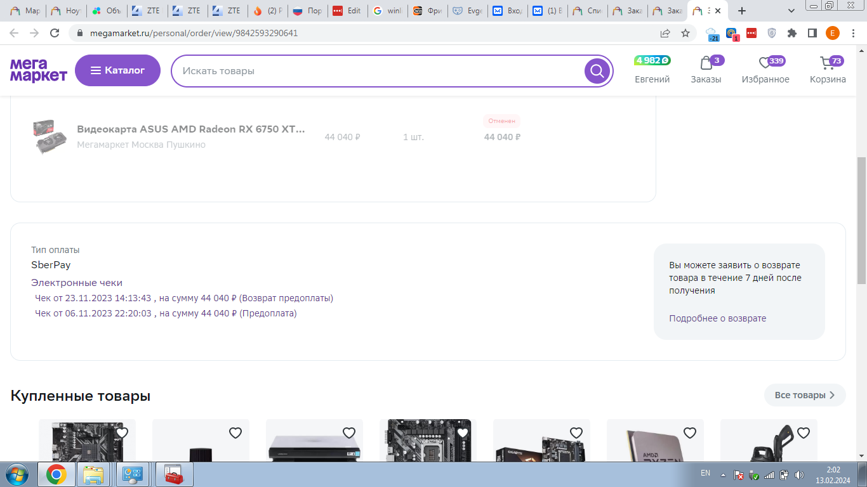Close the active Megamarket tab
The image size is (867, 487).
pos(718,11)
